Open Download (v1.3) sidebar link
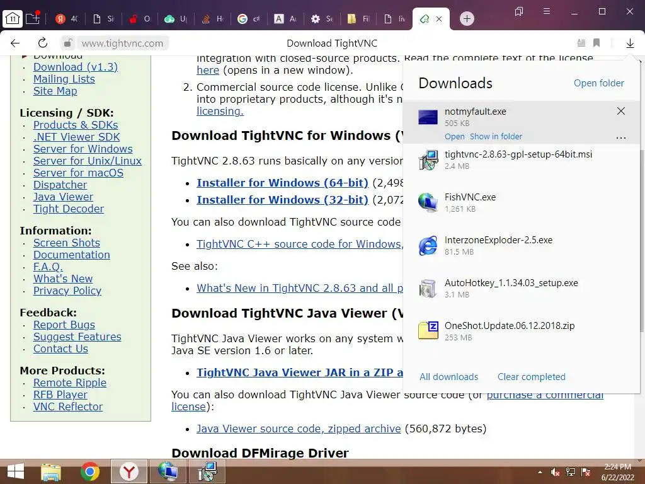 click(76, 67)
